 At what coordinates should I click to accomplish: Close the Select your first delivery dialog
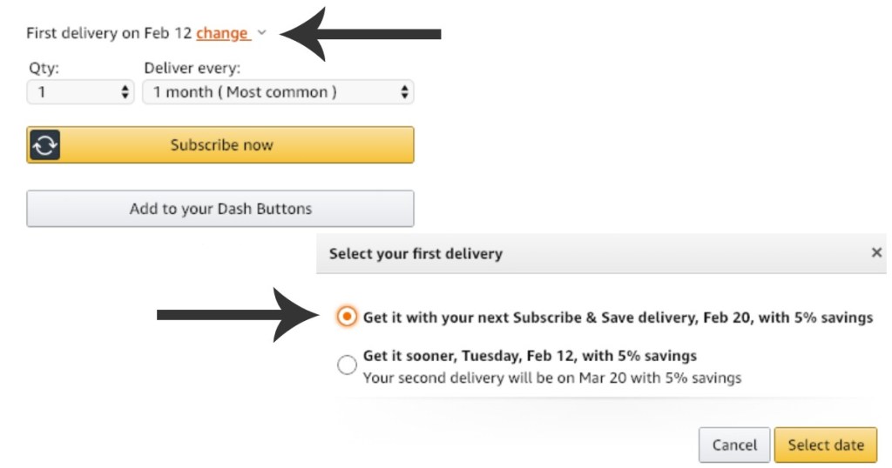(876, 253)
